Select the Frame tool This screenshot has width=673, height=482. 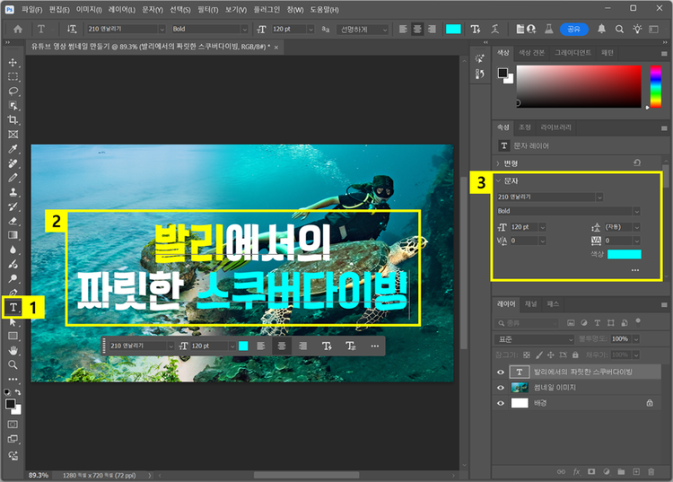point(13,135)
